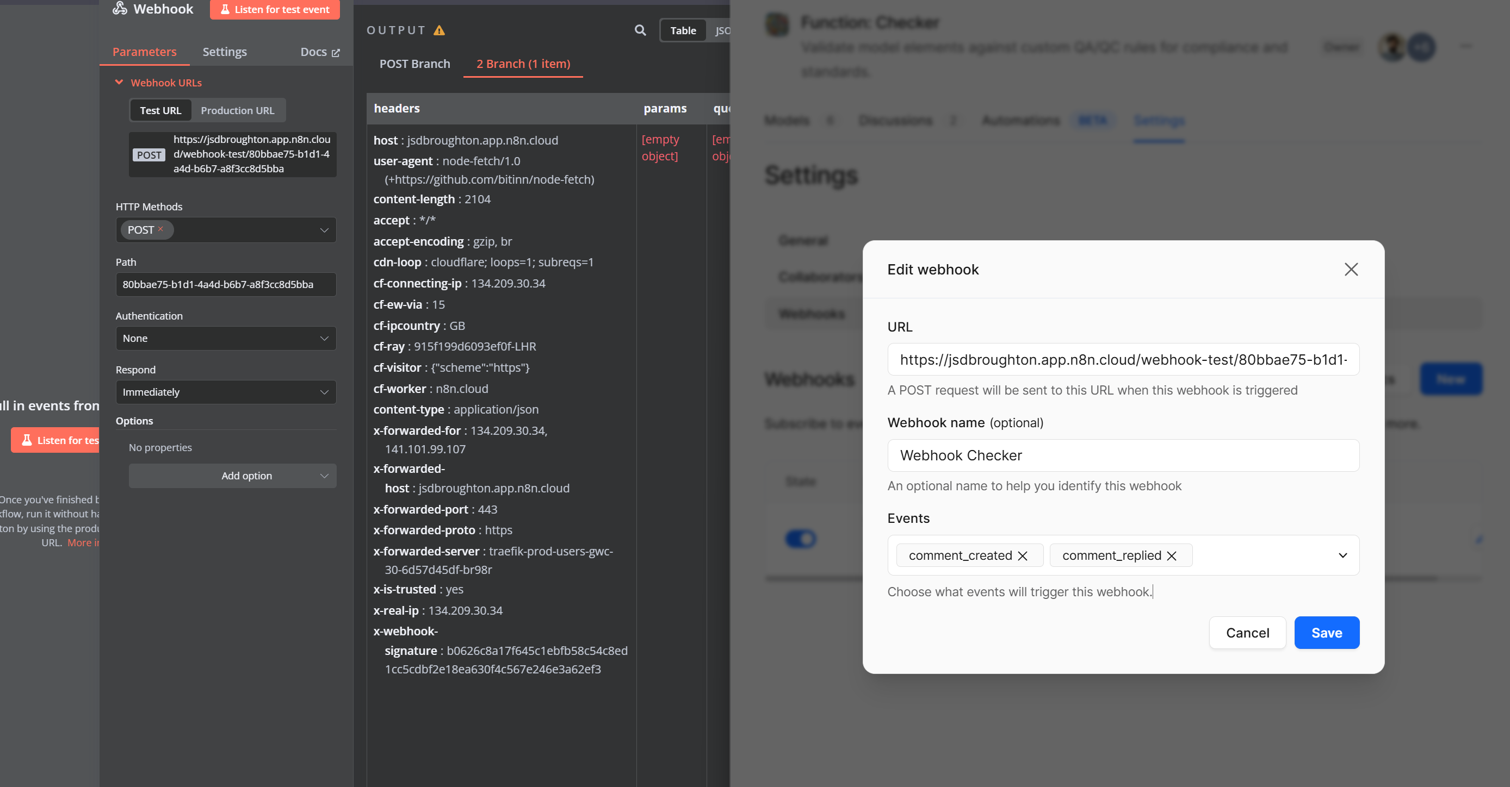Viewport: 1510px width, 787px height.
Task: Switch to the node Settings tab
Action: (225, 52)
